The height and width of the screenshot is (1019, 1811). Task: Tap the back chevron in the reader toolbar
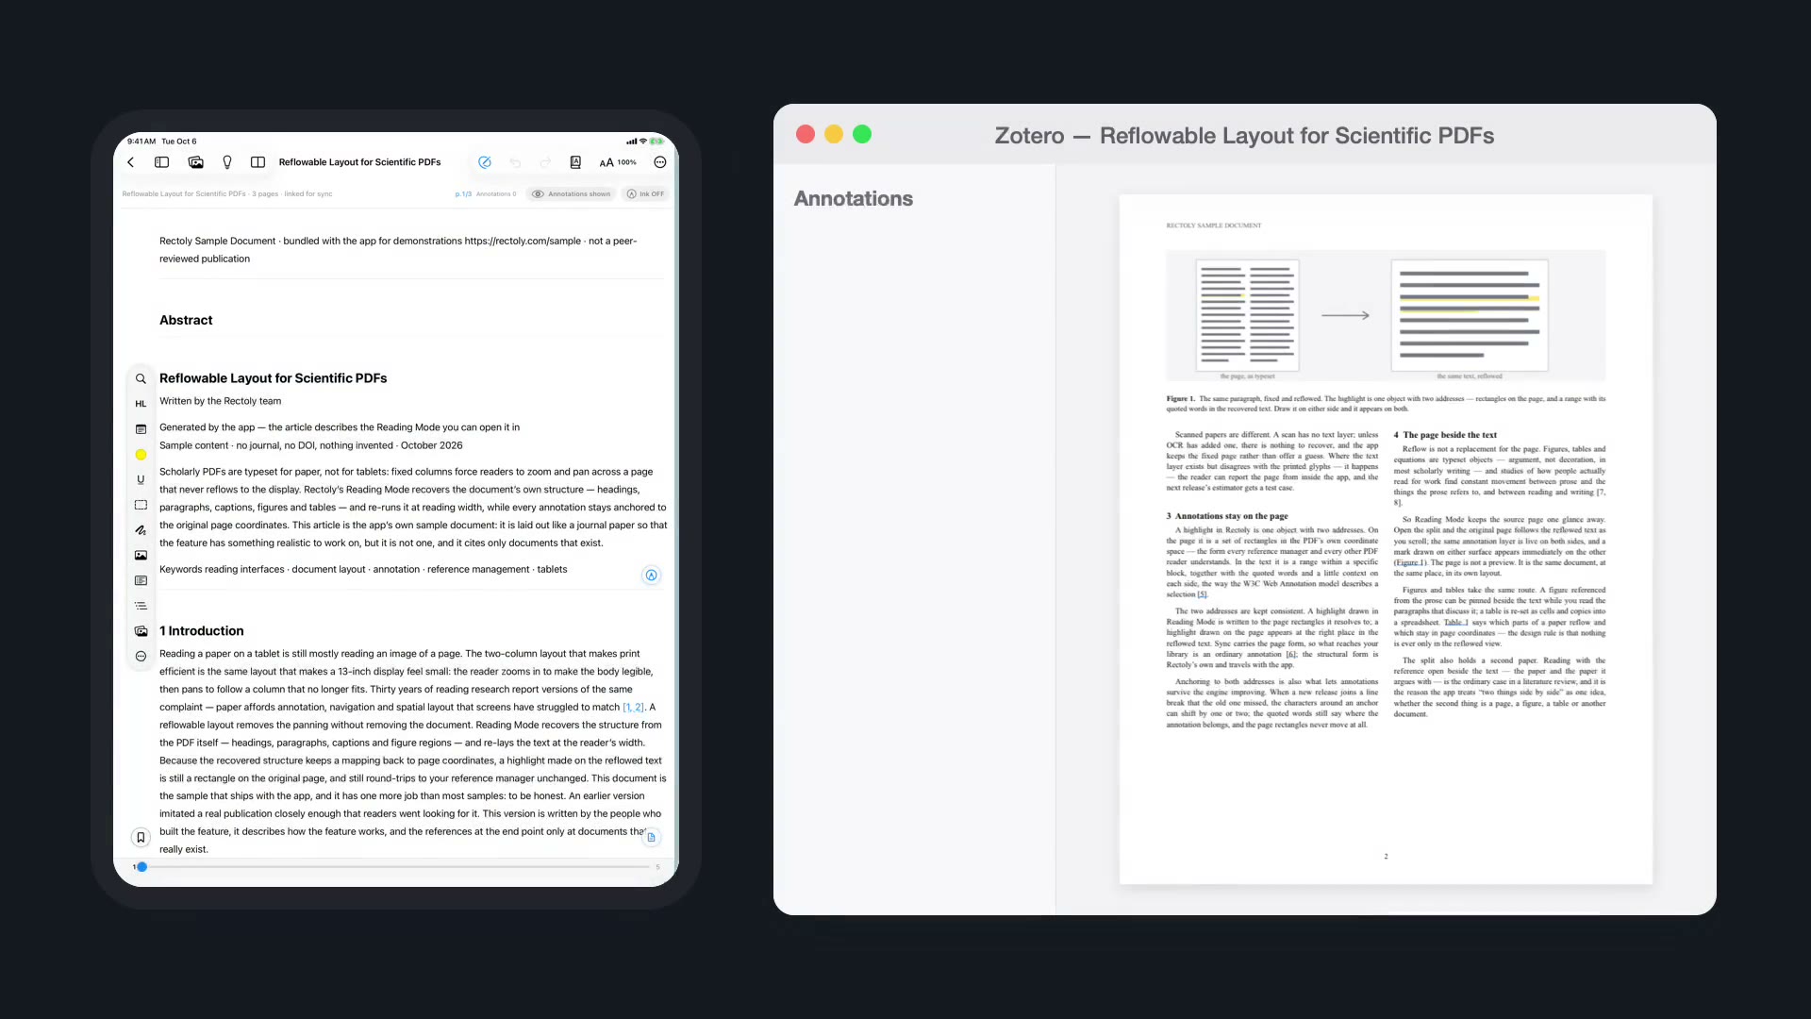131,162
